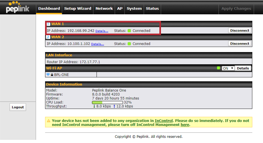The width and height of the screenshot is (263, 143).
Task: Click the 32% CPU load value
Action: [x=128, y=102]
